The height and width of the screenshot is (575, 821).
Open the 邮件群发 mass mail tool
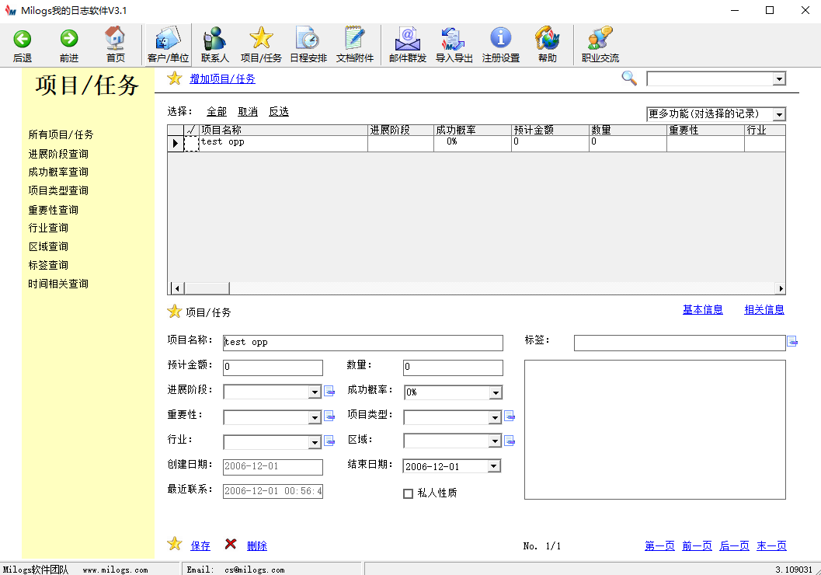407,44
